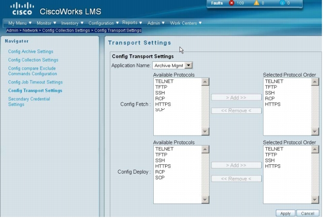The width and height of the screenshot is (323, 218).
Task: Select TFTP in Config Deploy available protocols
Action: coord(161,155)
